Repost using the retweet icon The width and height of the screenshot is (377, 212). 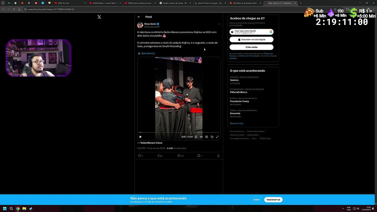159,155
